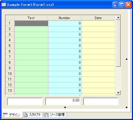Click the Date cell in row 7
Screen dimensions: 133x120
[x=98, y=57]
